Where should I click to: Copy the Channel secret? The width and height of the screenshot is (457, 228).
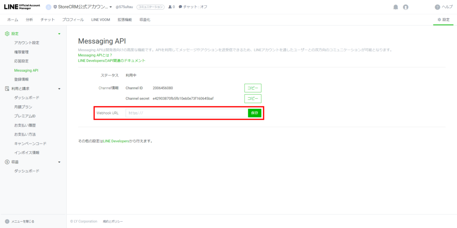click(x=253, y=99)
